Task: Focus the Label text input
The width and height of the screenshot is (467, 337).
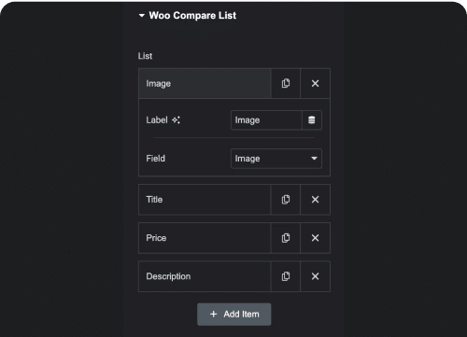Action: click(x=266, y=119)
